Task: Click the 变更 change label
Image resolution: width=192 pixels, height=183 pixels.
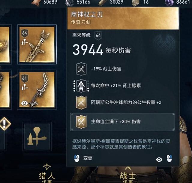Action: click(88, 158)
